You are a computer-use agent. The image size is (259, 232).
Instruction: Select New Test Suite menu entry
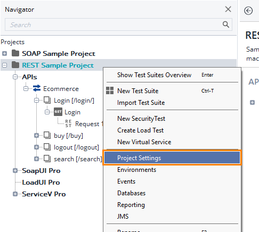click(x=172, y=91)
